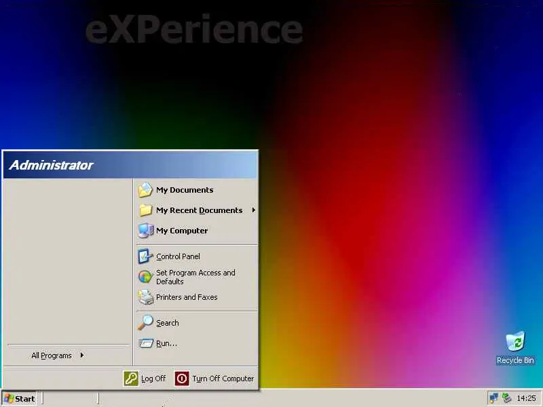Select the Recycle Bin desktop icon
The width and height of the screenshot is (543, 407).
click(x=515, y=341)
